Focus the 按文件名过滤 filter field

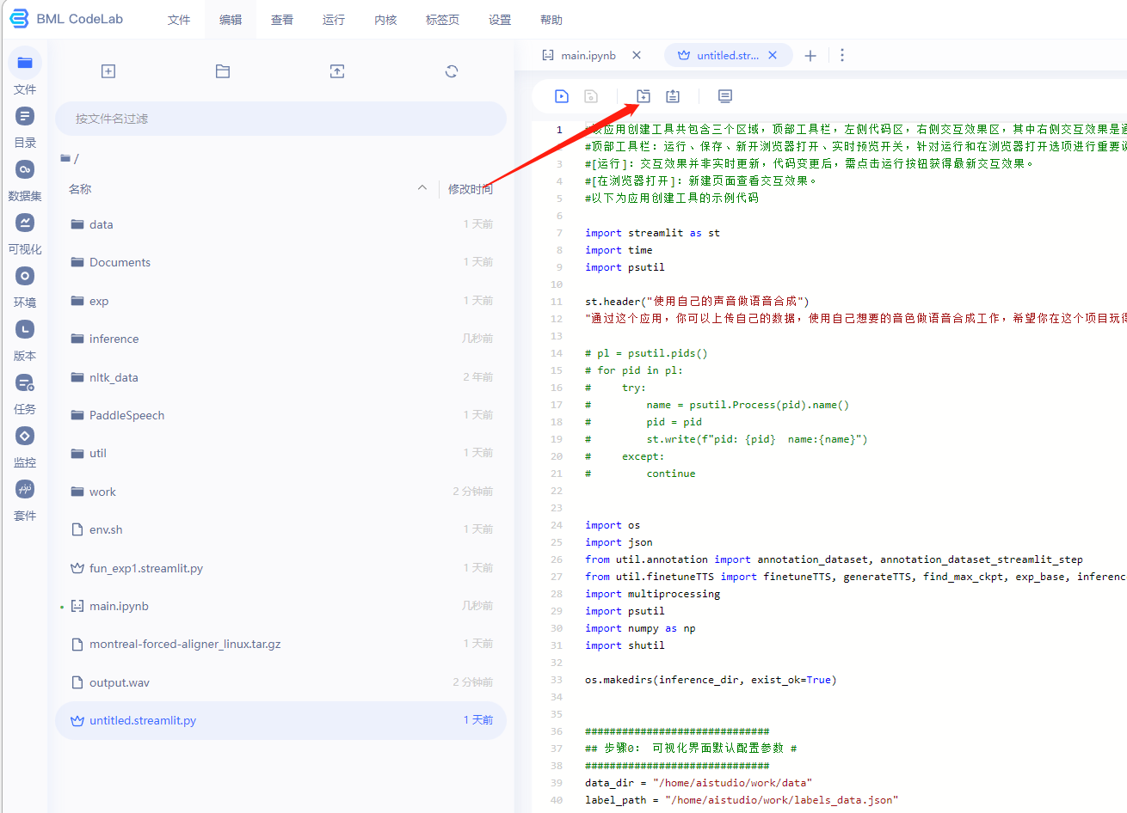(280, 119)
